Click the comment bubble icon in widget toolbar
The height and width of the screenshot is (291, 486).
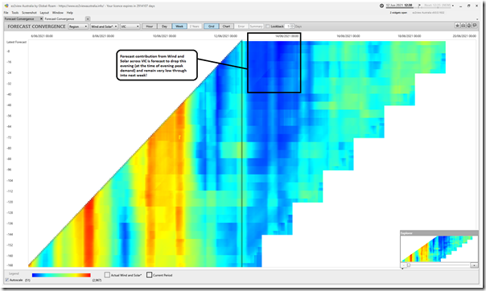tap(474, 26)
